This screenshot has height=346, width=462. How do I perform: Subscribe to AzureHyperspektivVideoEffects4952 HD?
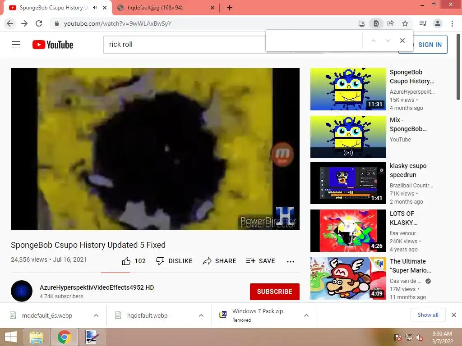pyautogui.click(x=275, y=291)
